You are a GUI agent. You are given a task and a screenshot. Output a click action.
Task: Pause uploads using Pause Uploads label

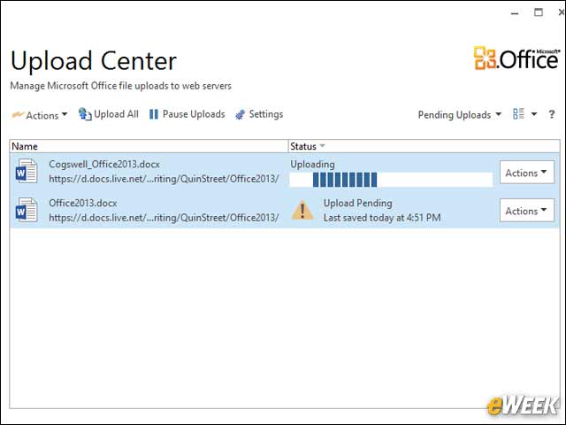click(x=194, y=114)
